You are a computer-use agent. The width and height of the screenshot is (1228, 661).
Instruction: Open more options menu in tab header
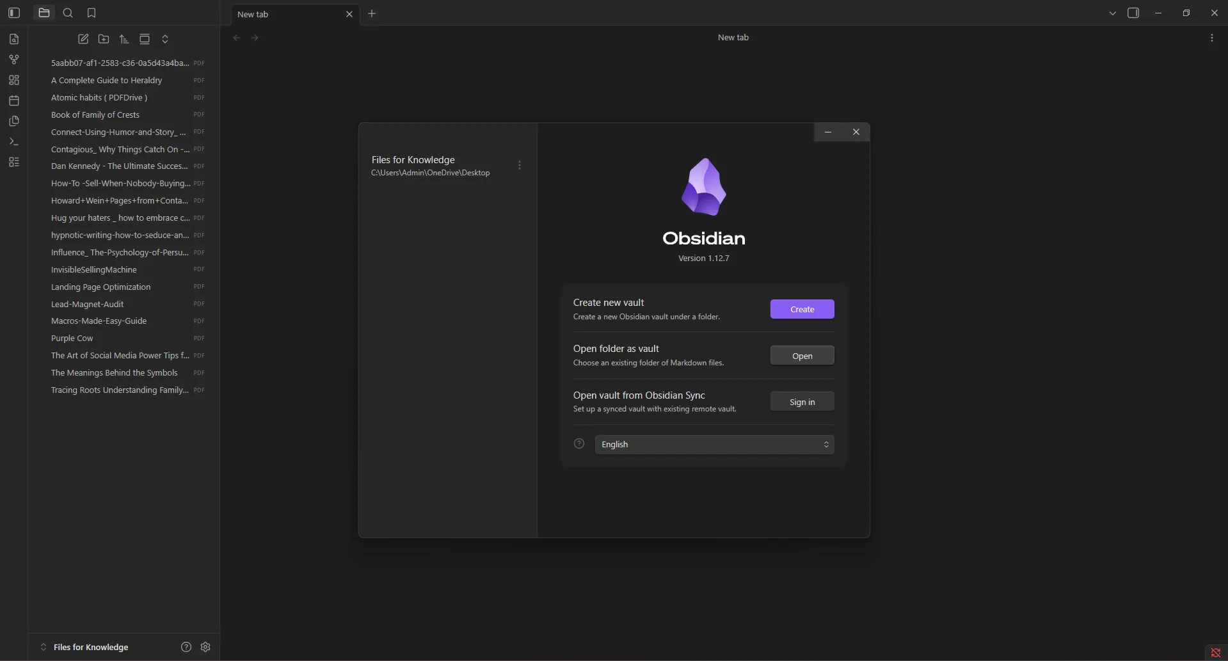coord(1212,38)
